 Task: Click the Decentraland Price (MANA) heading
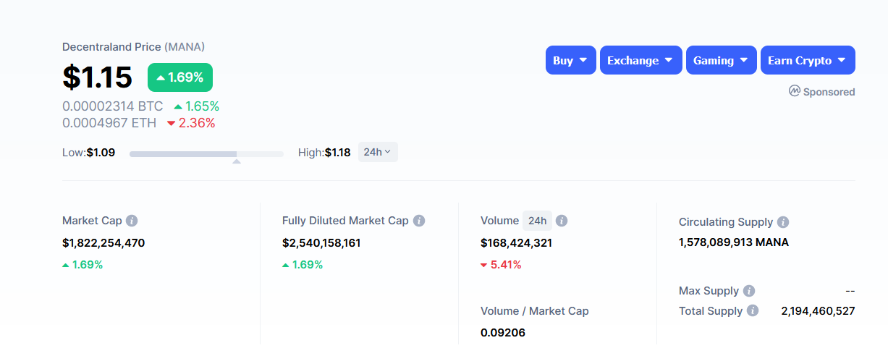133,46
